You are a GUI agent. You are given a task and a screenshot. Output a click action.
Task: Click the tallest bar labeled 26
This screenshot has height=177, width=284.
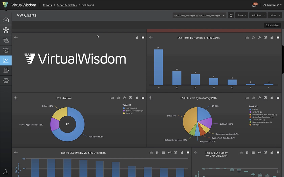point(158,67)
